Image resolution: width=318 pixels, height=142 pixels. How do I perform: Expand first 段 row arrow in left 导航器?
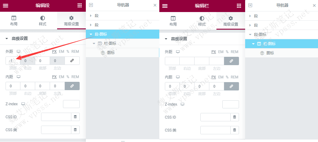[x=91, y=16]
